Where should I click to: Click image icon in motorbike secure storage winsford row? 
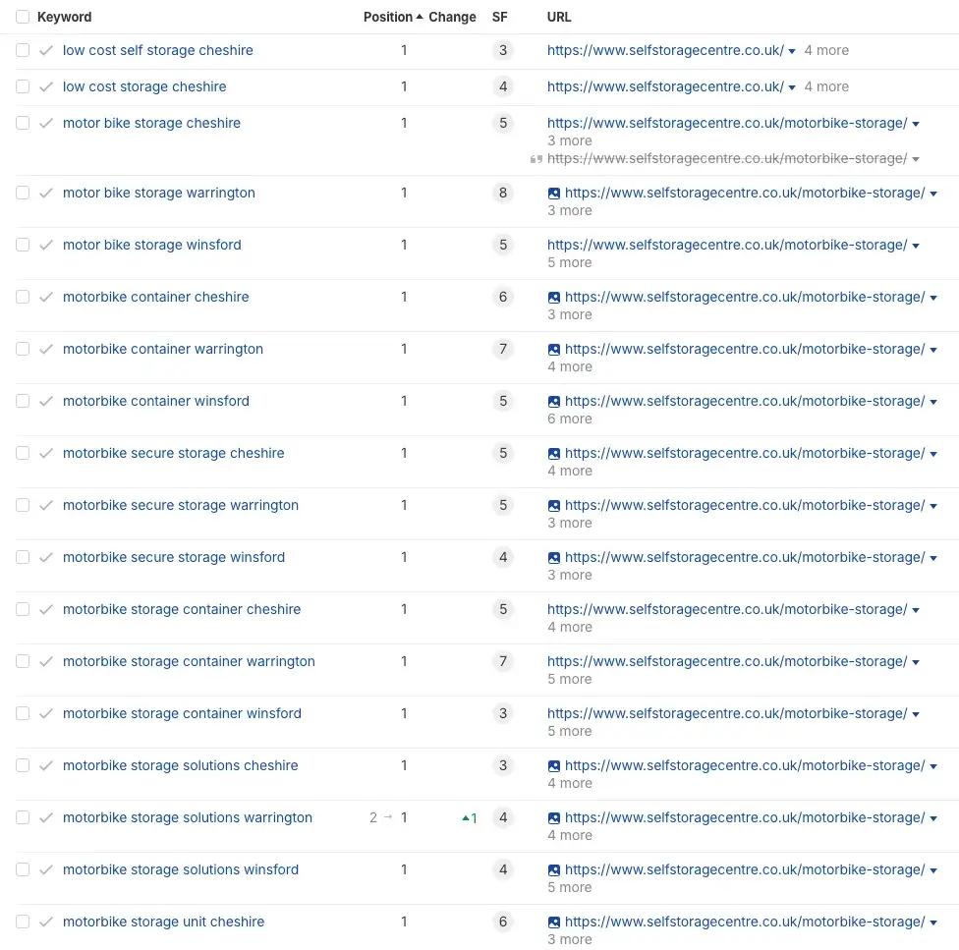[x=554, y=558]
